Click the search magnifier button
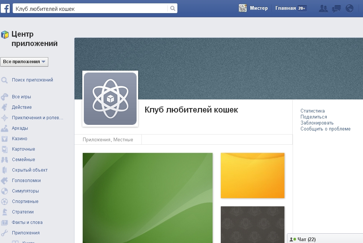The image size is (363, 243). point(173,8)
